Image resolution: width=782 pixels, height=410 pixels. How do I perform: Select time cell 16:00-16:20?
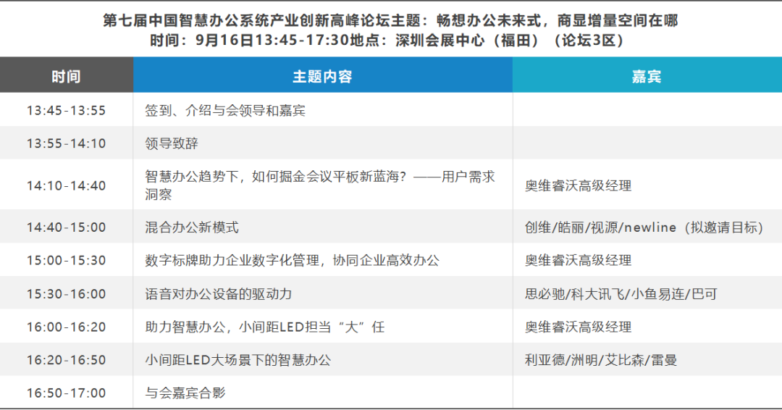[x=67, y=326]
